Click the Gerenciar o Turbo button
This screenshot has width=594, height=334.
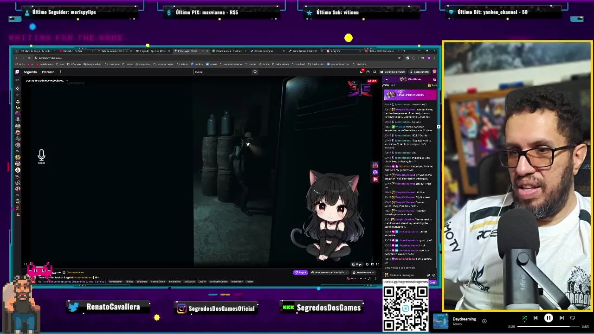[x=393, y=72]
